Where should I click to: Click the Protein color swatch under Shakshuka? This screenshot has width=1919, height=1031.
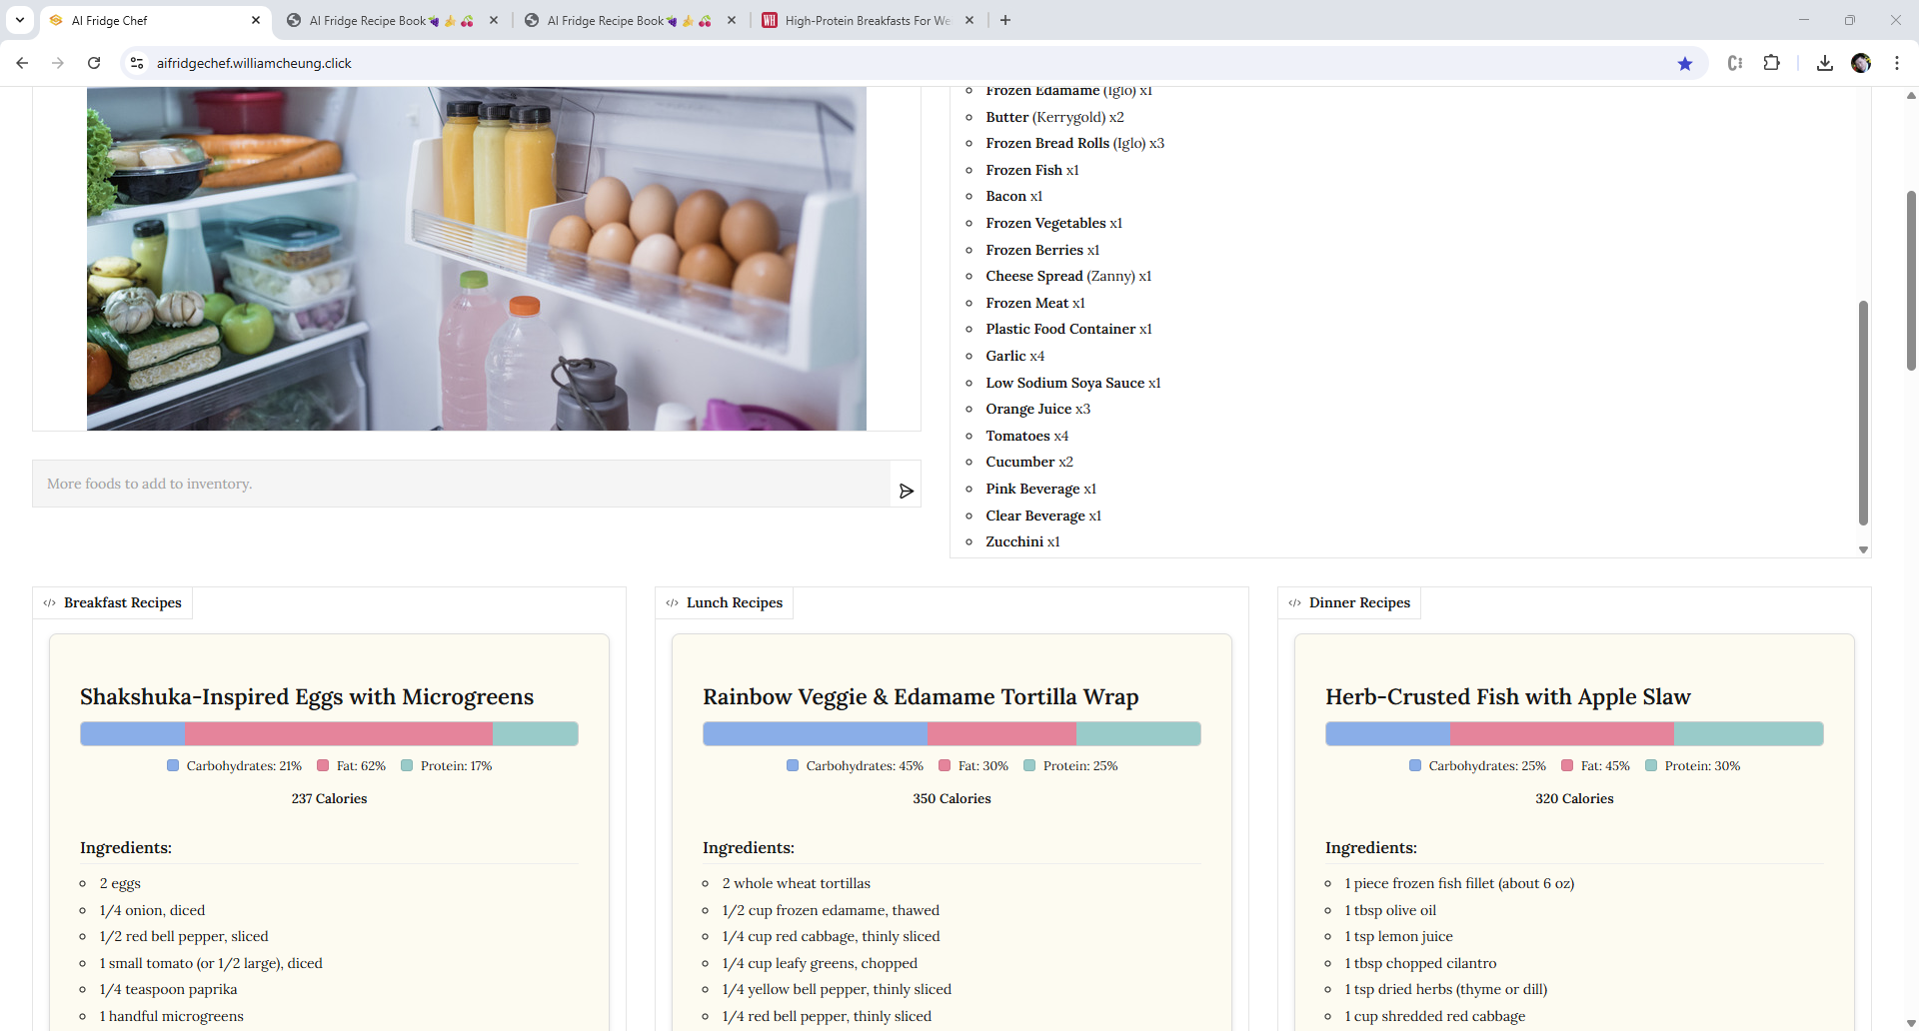tap(407, 765)
